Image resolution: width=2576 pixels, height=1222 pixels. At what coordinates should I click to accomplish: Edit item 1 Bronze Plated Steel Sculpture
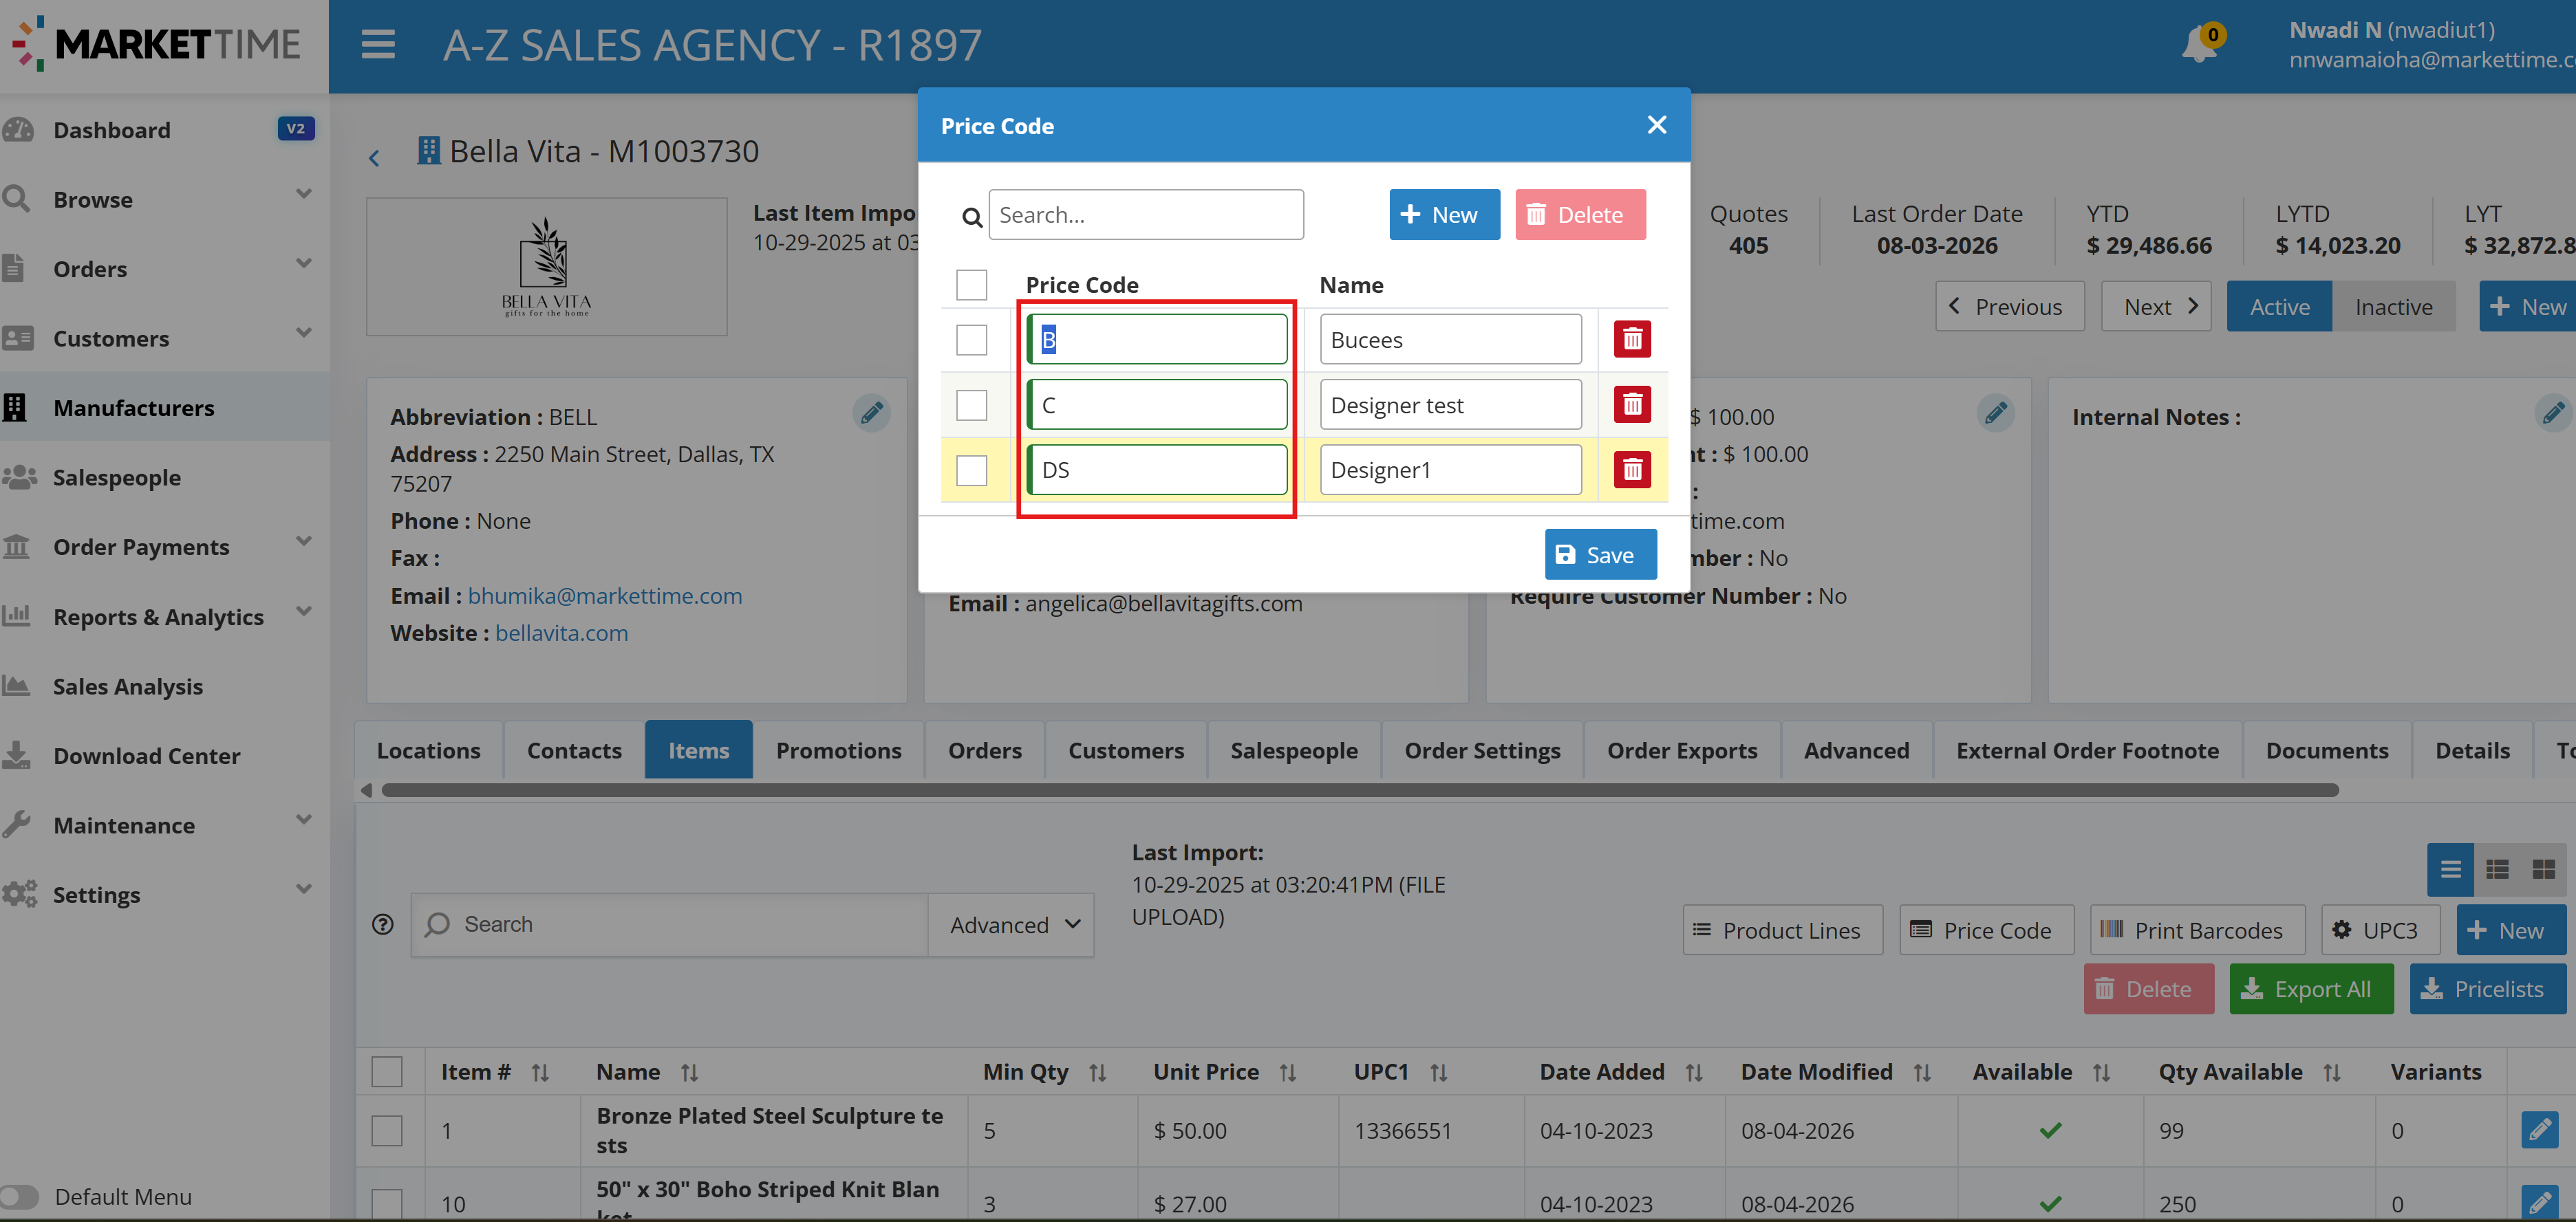tap(2539, 1130)
